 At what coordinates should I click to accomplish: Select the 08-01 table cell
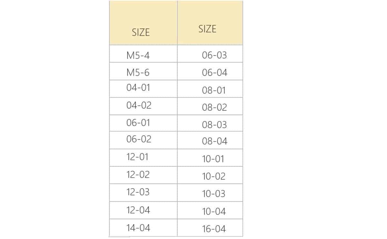click(x=214, y=90)
